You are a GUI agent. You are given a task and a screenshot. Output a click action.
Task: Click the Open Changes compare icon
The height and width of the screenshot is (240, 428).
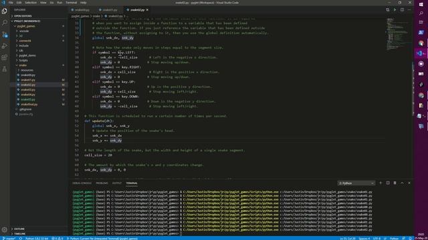pos(388,10)
